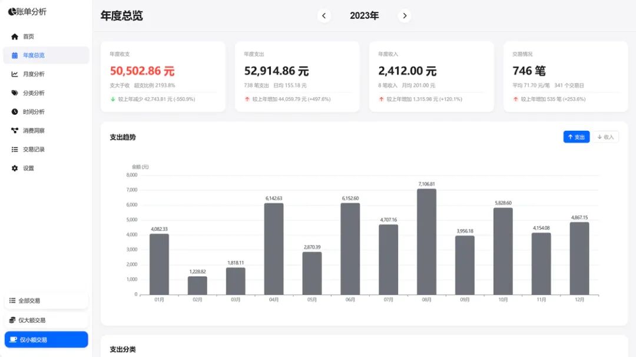
Task: Click the 09月 axis label
Action: [465, 300]
